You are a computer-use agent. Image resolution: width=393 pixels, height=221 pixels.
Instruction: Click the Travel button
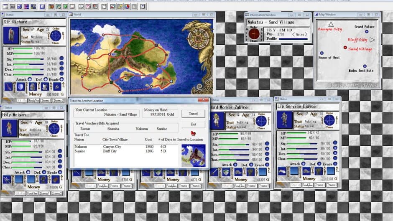[193, 114]
